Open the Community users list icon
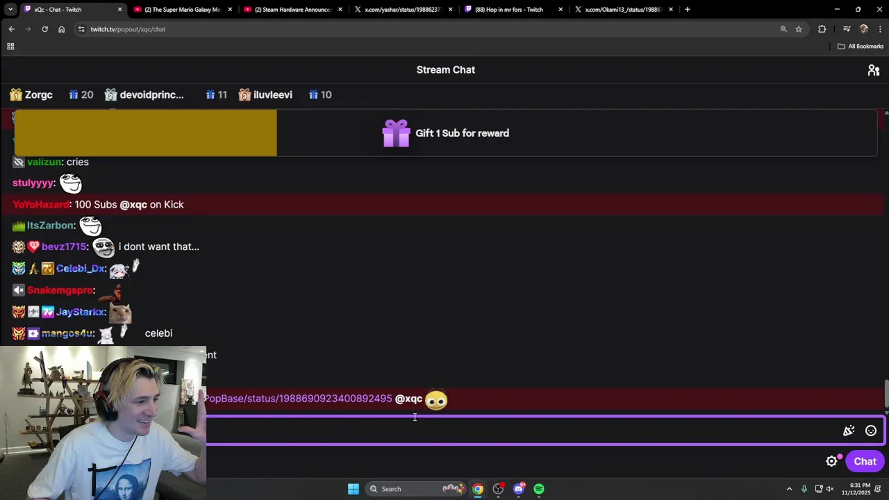Image resolution: width=889 pixels, height=500 pixels. [874, 70]
